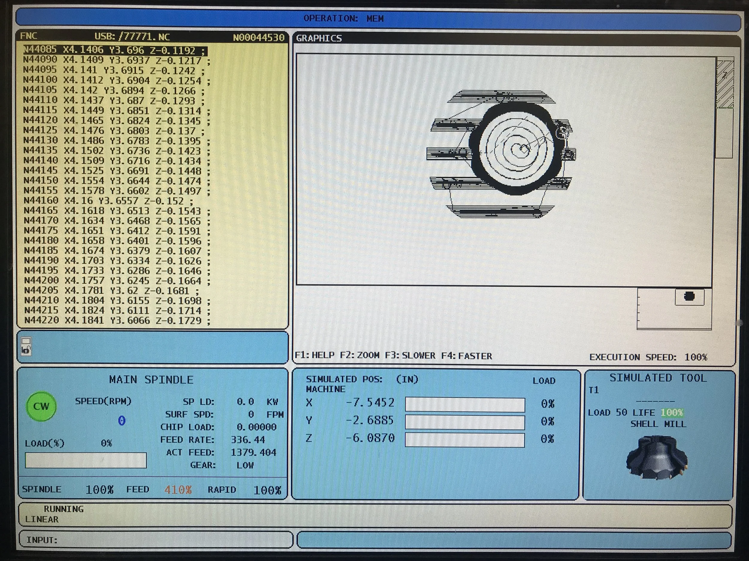749x561 pixels.
Task: Select program line N44125 X4.1476
Action: (114, 130)
